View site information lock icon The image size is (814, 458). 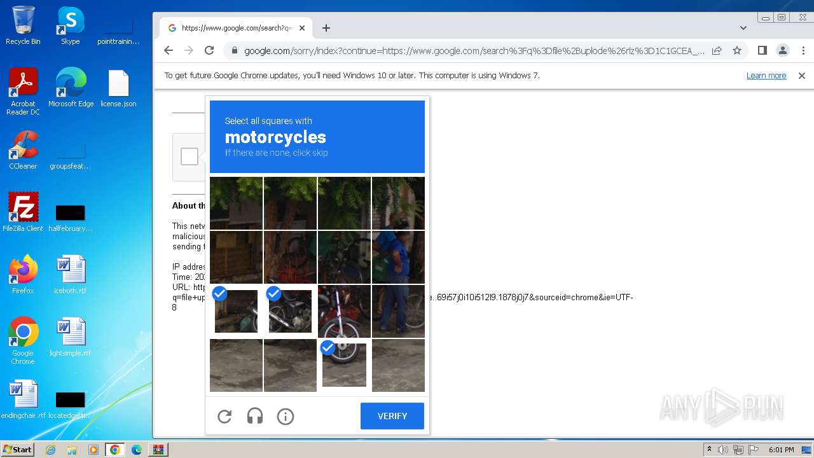tap(235, 50)
